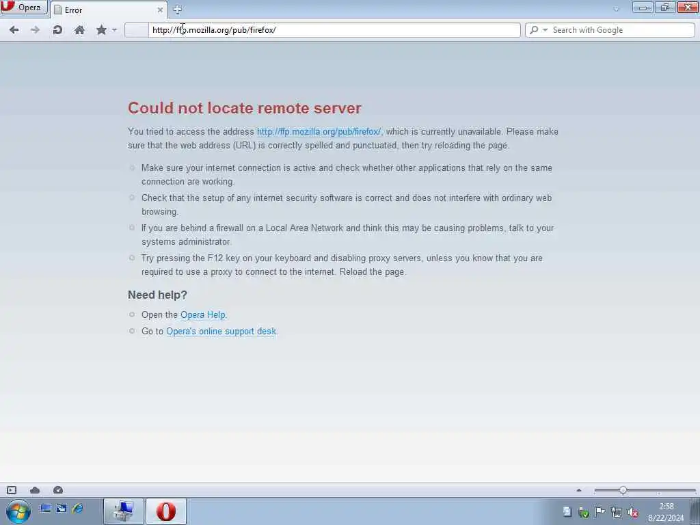Click the Show desktop quick launch icon

coord(45,509)
